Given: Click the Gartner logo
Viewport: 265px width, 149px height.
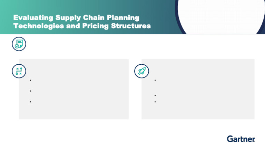Looking at the screenshot, I should pos(241,139).
